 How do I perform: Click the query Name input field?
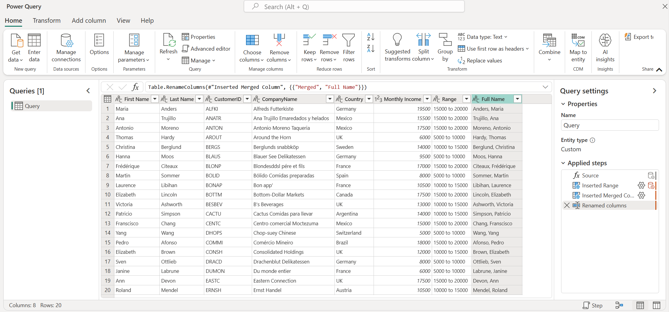(x=609, y=126)
